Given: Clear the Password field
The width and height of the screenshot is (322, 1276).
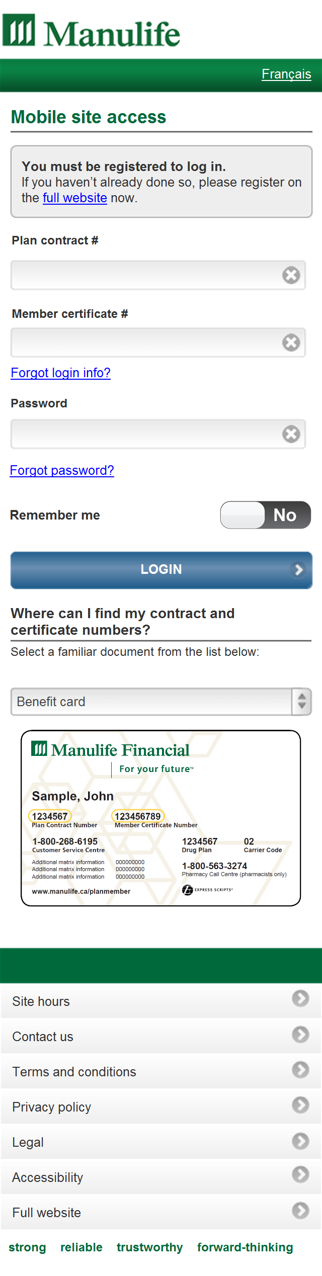Looking at the screenshot, I should [x=291, y=433].
